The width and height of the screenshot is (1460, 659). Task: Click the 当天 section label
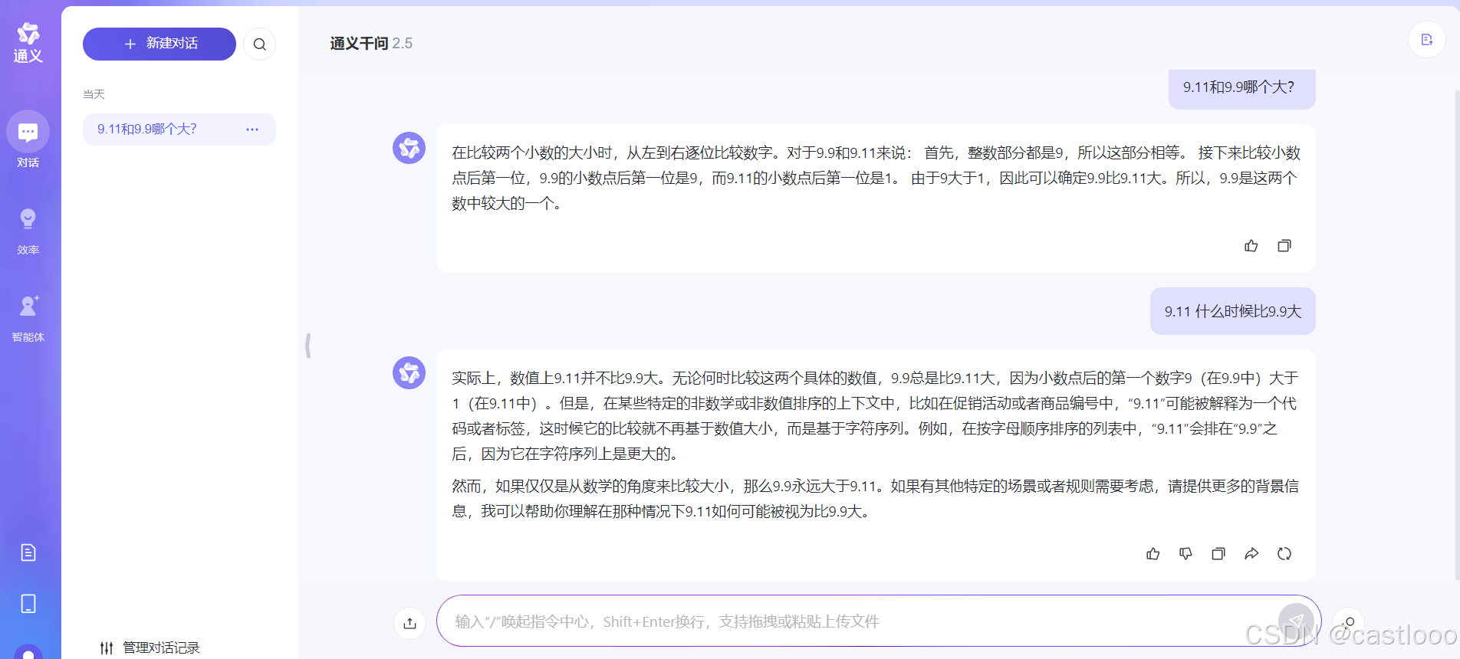click(94, 94)
